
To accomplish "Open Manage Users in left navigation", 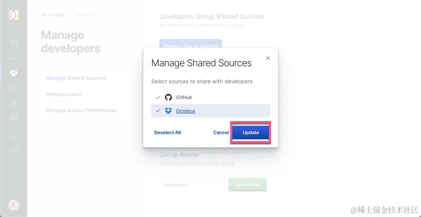I will (64, 94).
